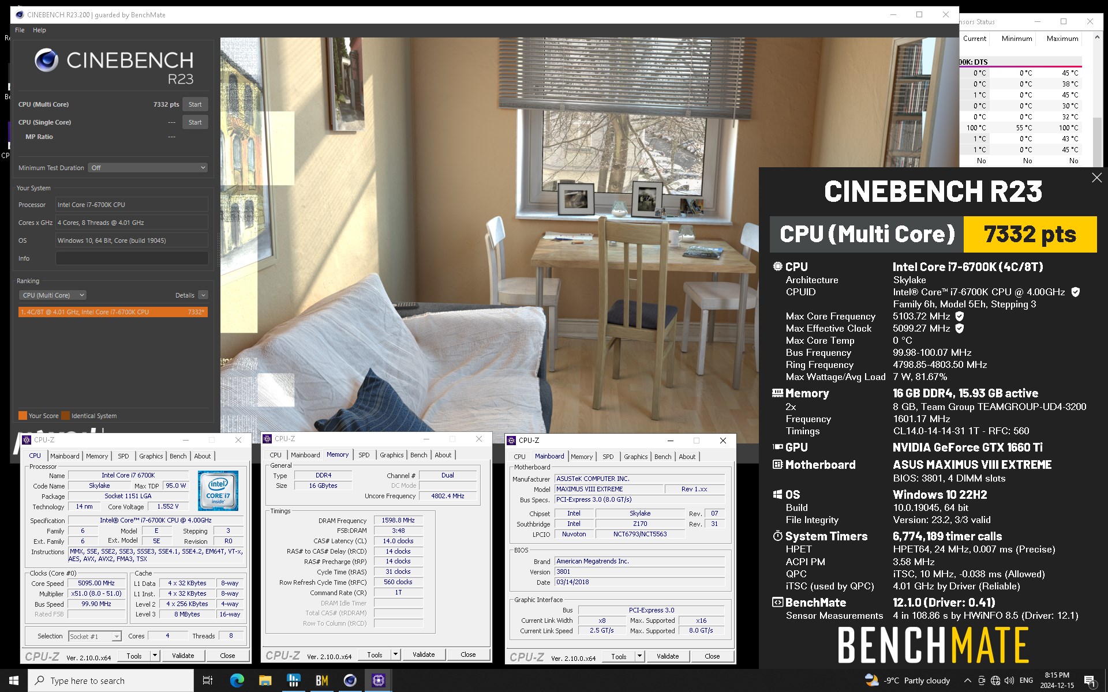Screen dimensions: 1108x692
Task: Click the 7332 pts score badge in BenchMate
Action: pos(1030,234)
